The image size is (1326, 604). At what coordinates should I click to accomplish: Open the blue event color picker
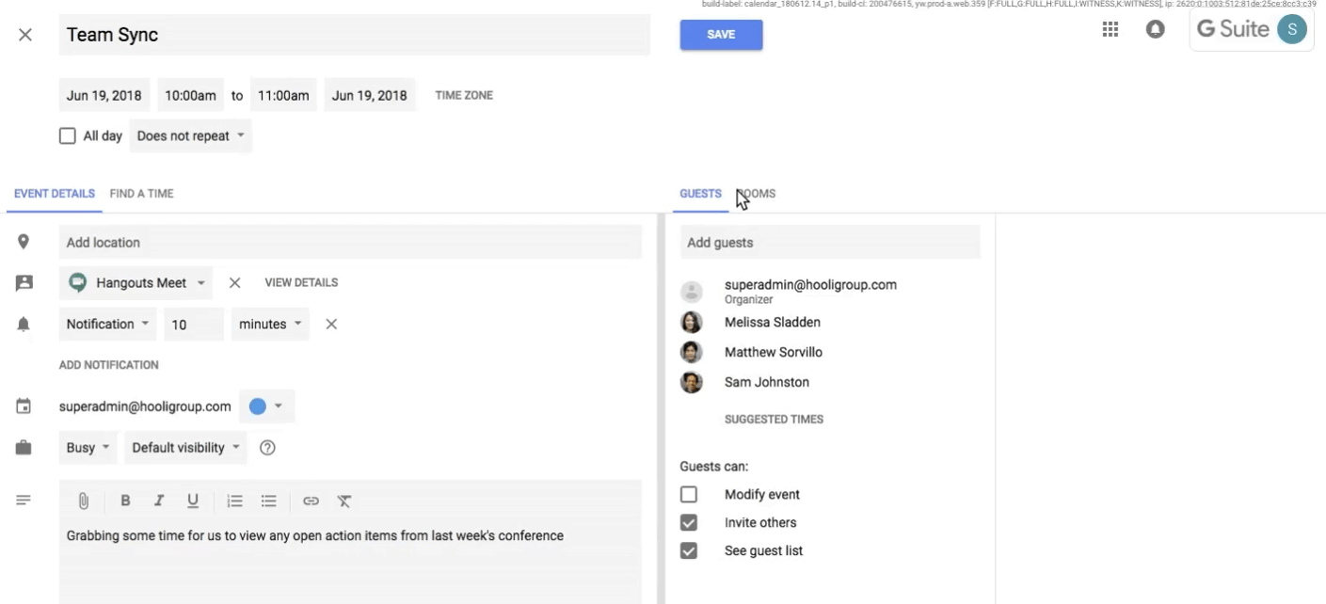point(266,406)
